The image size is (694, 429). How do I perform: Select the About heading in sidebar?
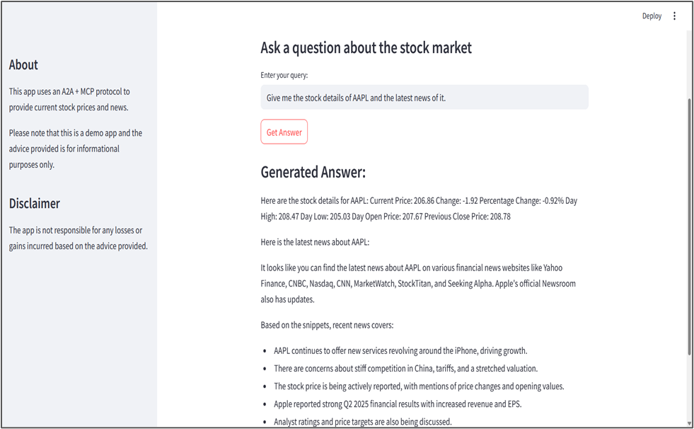tap(23, 65)
